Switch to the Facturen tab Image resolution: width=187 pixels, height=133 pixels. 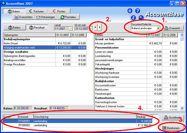(x=35, y=11)
